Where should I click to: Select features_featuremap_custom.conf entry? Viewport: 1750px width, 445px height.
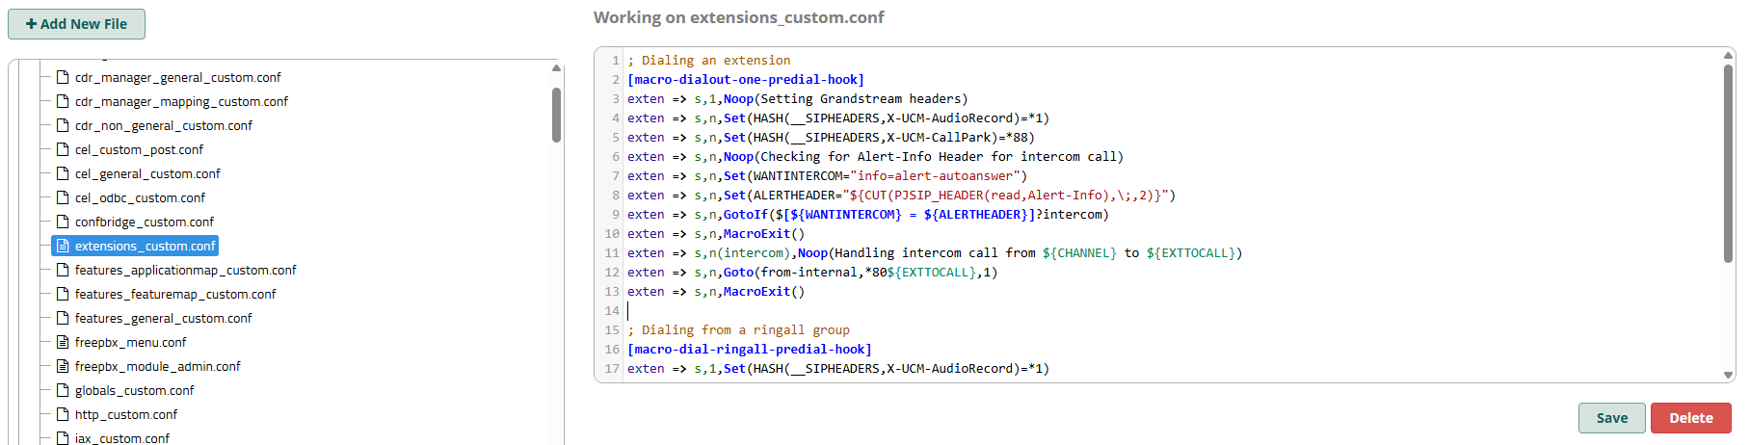click(174, 294)
